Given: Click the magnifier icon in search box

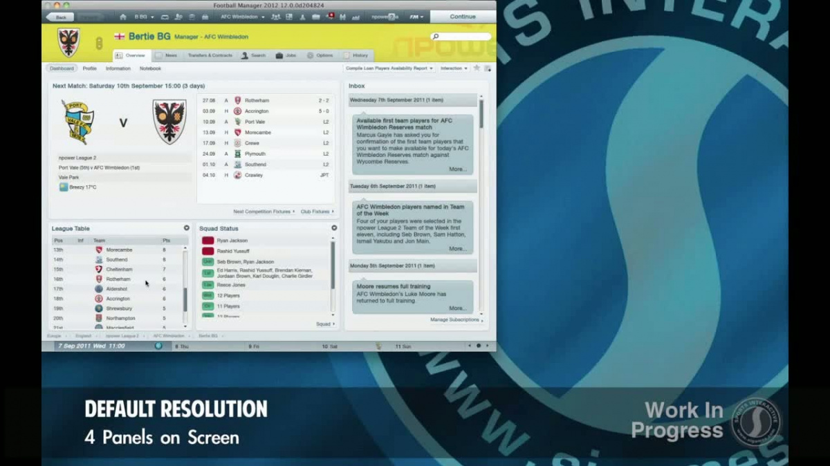Looking at the screenshot, I should pos(436,37).
